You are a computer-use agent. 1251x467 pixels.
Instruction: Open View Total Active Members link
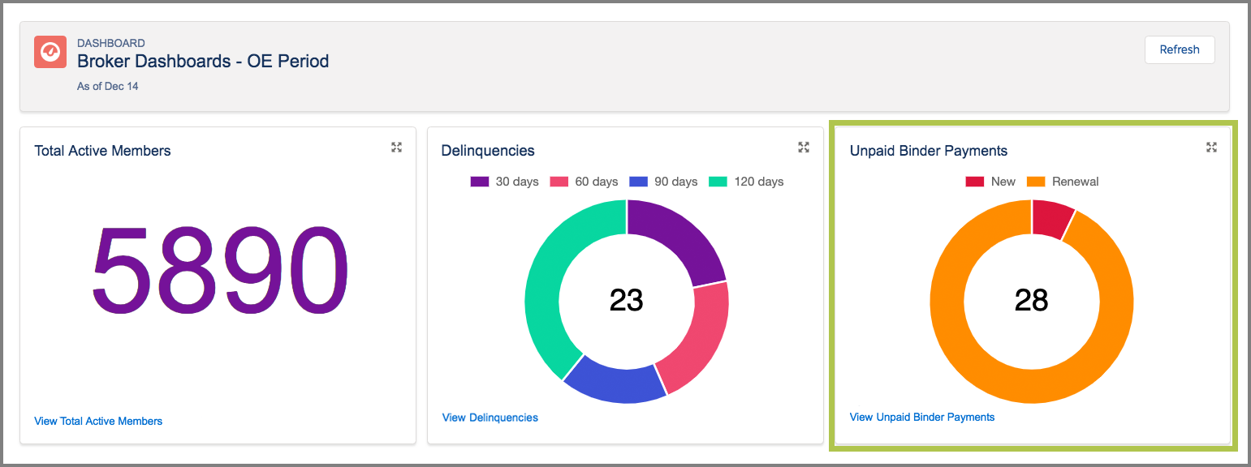(x=98, y=421)
